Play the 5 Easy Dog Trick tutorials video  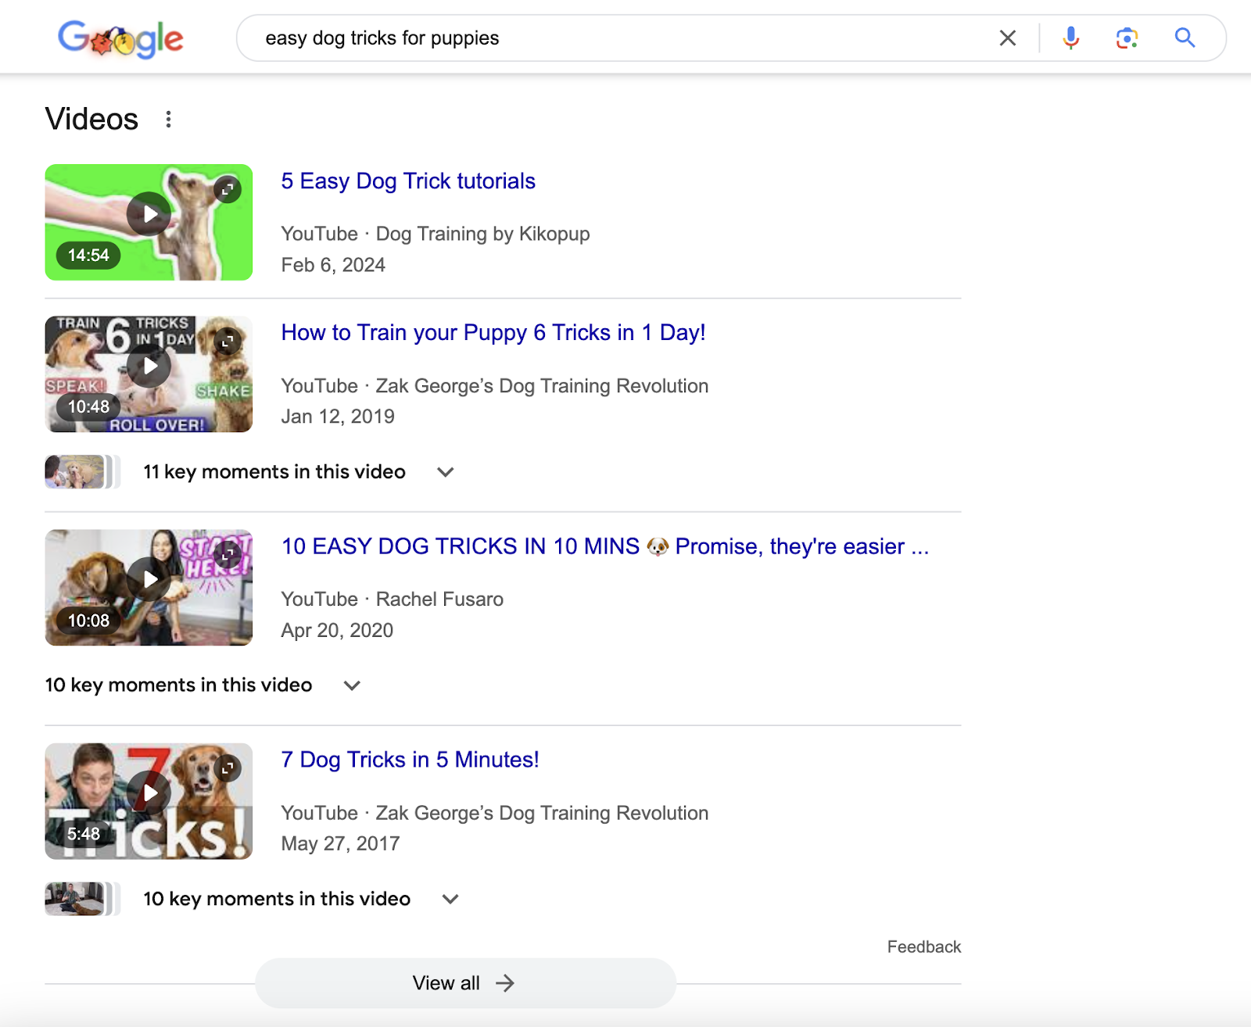click(149, 213)
